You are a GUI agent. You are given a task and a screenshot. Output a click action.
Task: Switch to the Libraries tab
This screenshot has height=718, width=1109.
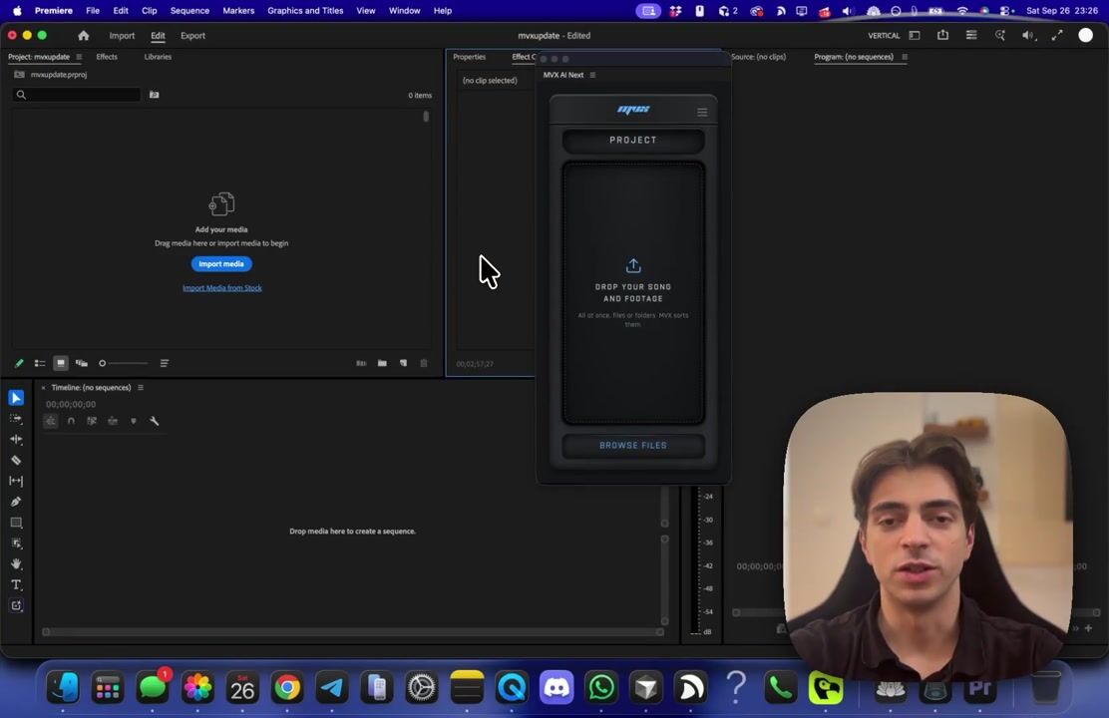(158, 57)
